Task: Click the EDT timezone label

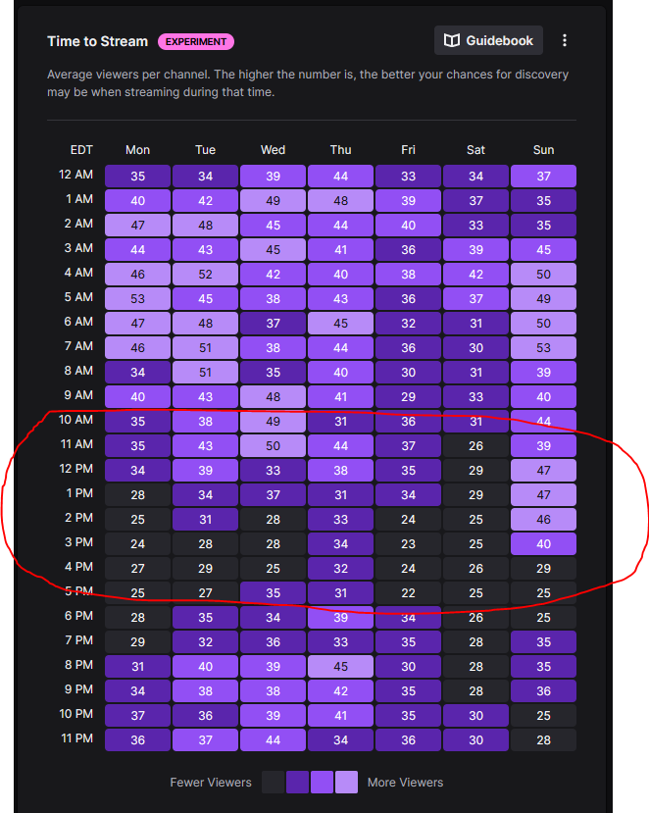Action: click(x=81, y=150)
